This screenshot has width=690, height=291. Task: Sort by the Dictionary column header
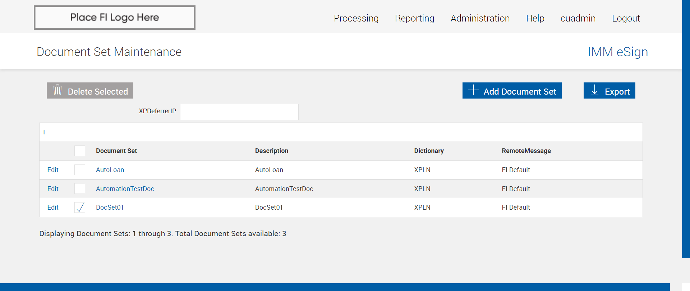tap(429, 151)
